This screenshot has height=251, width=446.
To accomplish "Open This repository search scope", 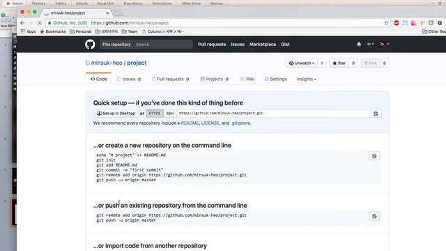I will (x=116, y=45).
